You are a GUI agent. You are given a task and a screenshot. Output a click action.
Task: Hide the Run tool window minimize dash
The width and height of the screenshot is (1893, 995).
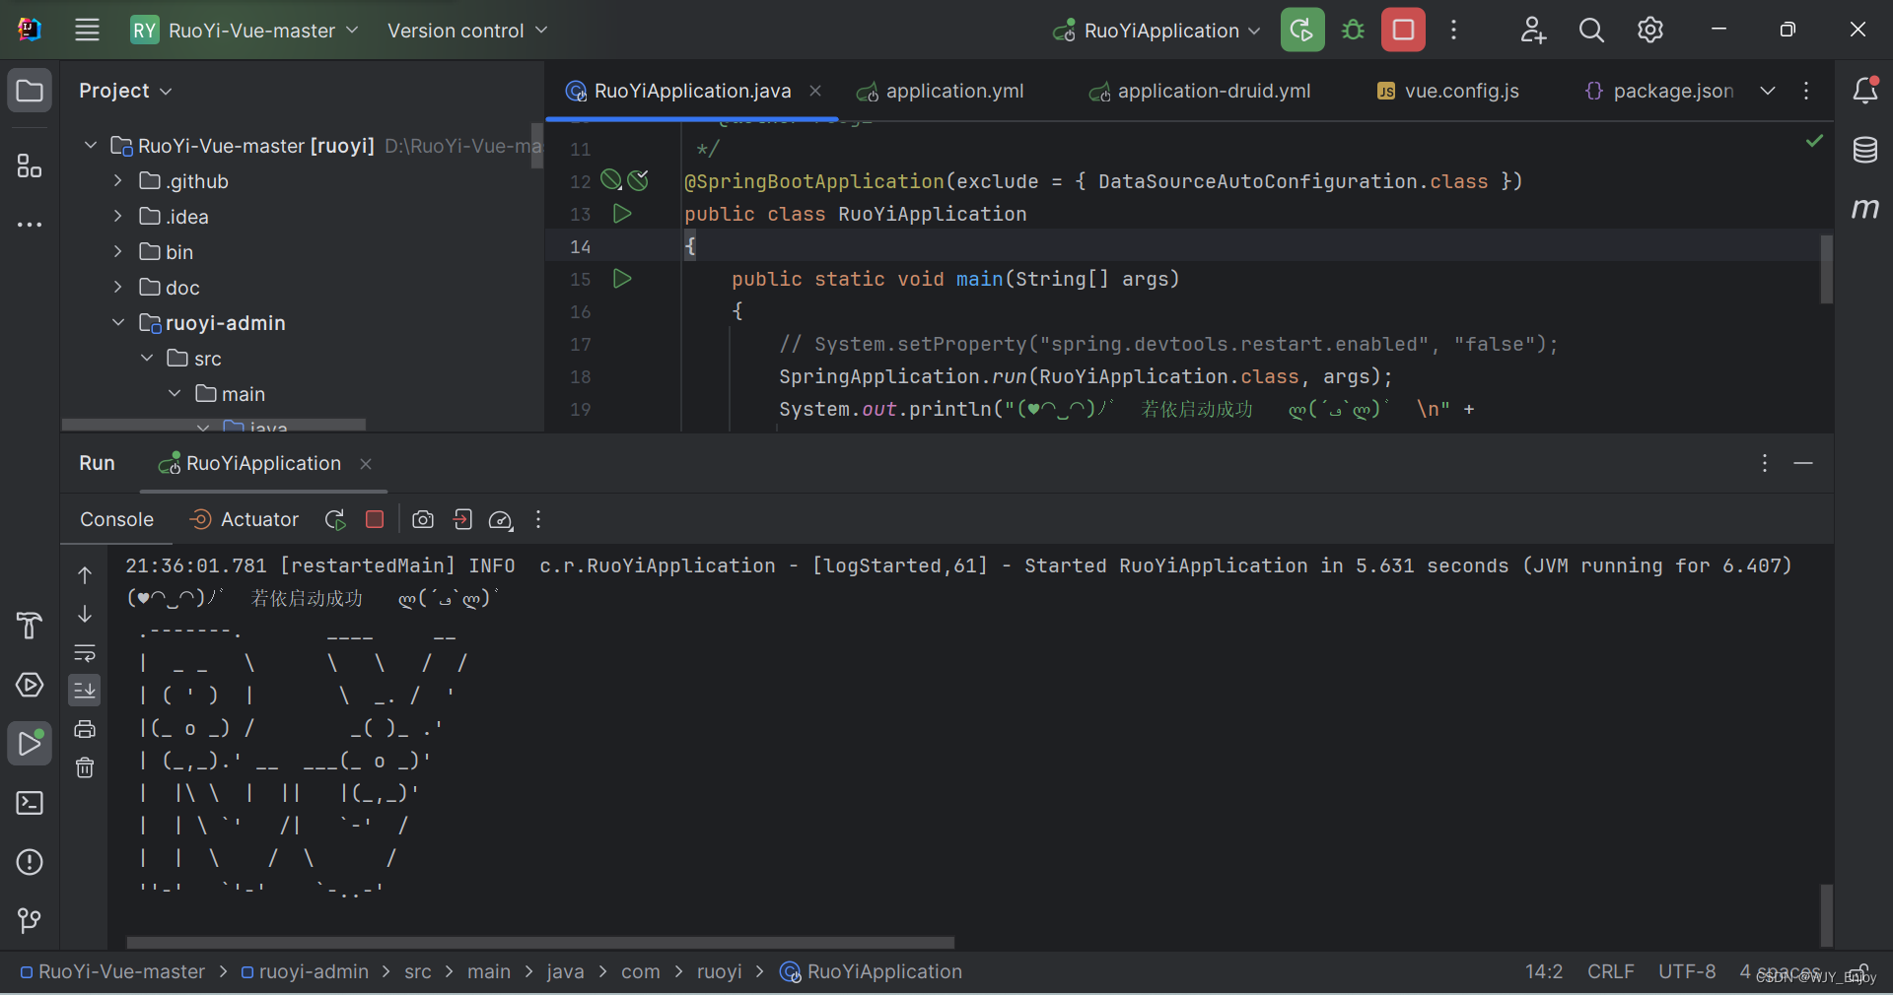1803,463
